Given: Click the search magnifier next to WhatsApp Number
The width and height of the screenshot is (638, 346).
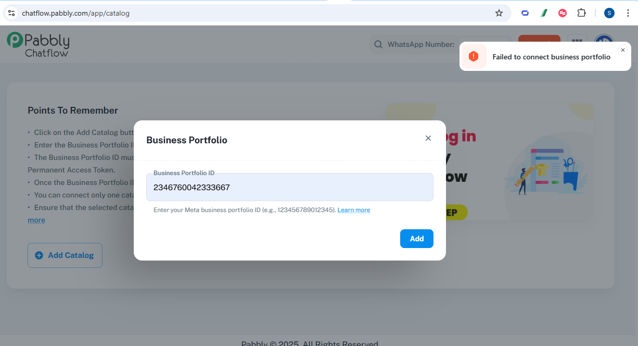Looking at the screenshot, I should coord(378,44).
